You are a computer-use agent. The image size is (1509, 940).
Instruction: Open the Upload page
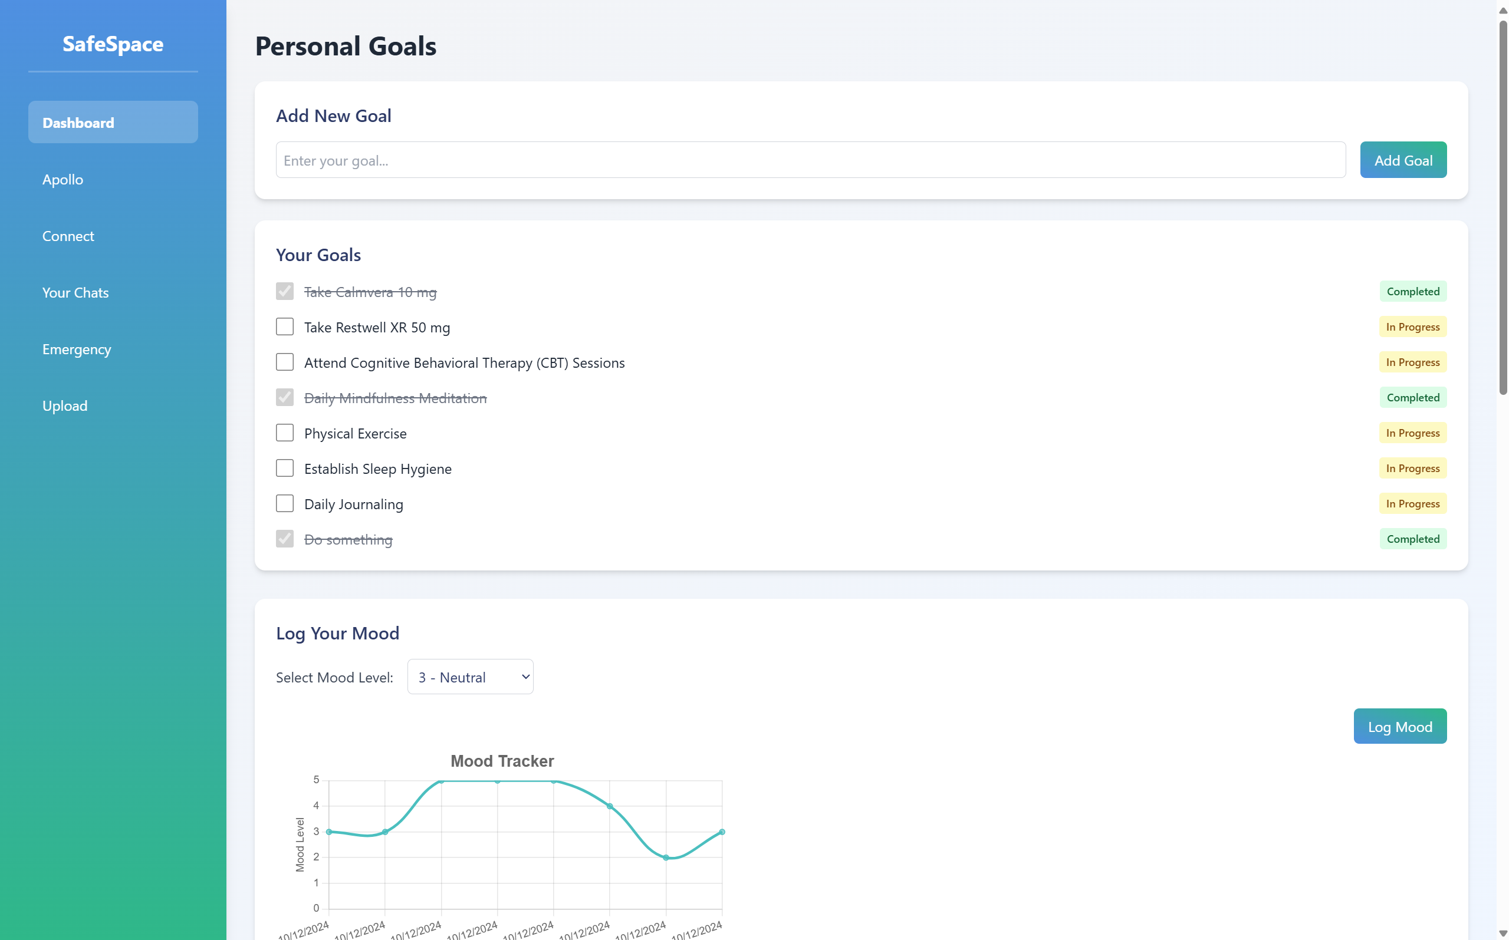pos(65,406)
